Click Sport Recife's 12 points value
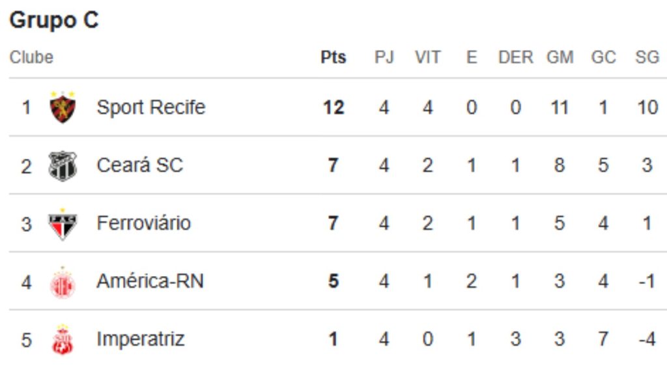This screenshot has height=375, width=667. coord(333,107)
